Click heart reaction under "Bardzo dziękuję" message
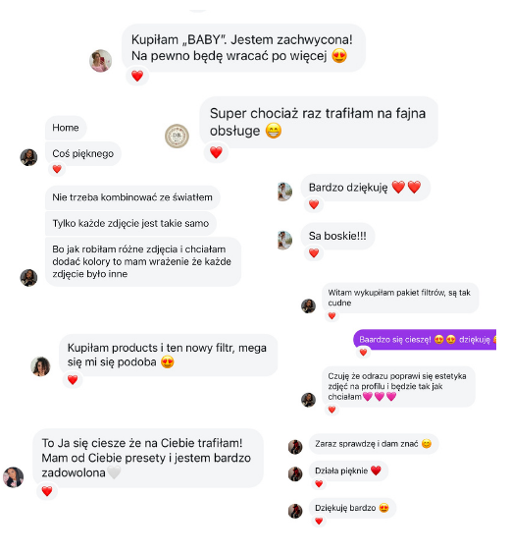Screen dimensions: 510x553 point(314,204)
